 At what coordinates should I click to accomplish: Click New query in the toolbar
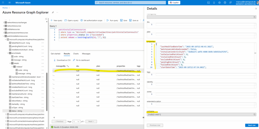pyautogui.click(x=56, y=20)
